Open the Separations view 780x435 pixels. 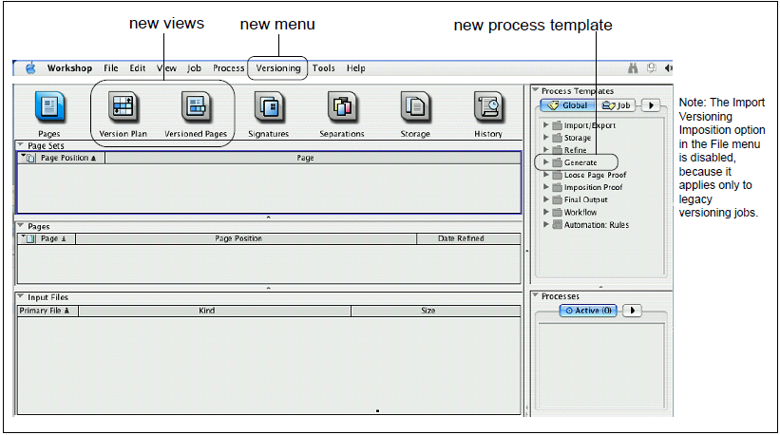click(x=341, y=107)
